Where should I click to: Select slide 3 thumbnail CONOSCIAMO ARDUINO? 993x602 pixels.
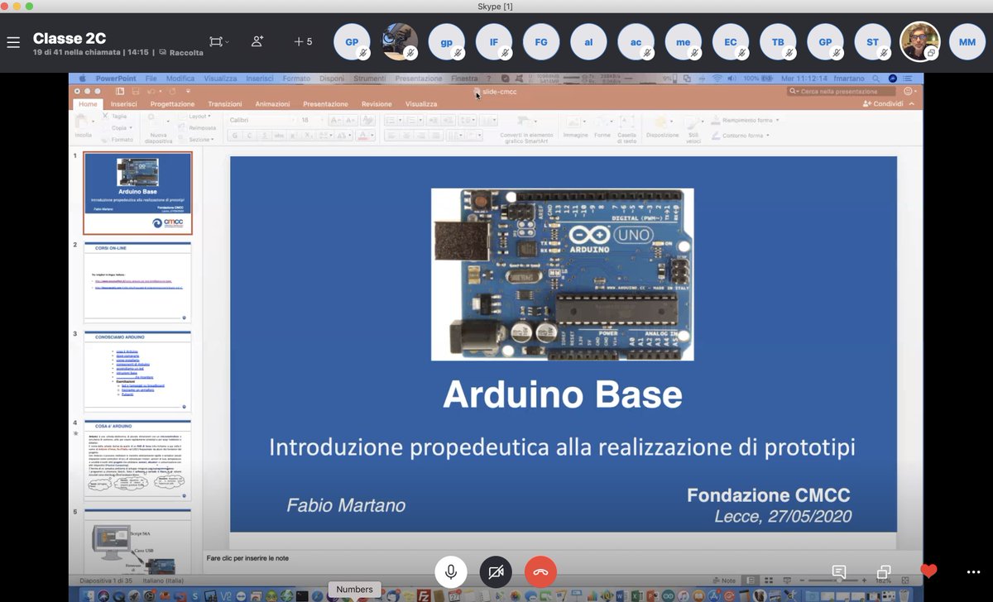137,371
